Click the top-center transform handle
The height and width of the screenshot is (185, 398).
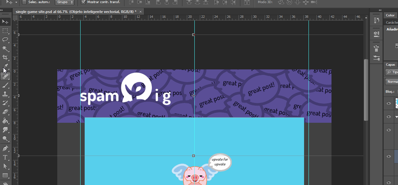[193, 35]
